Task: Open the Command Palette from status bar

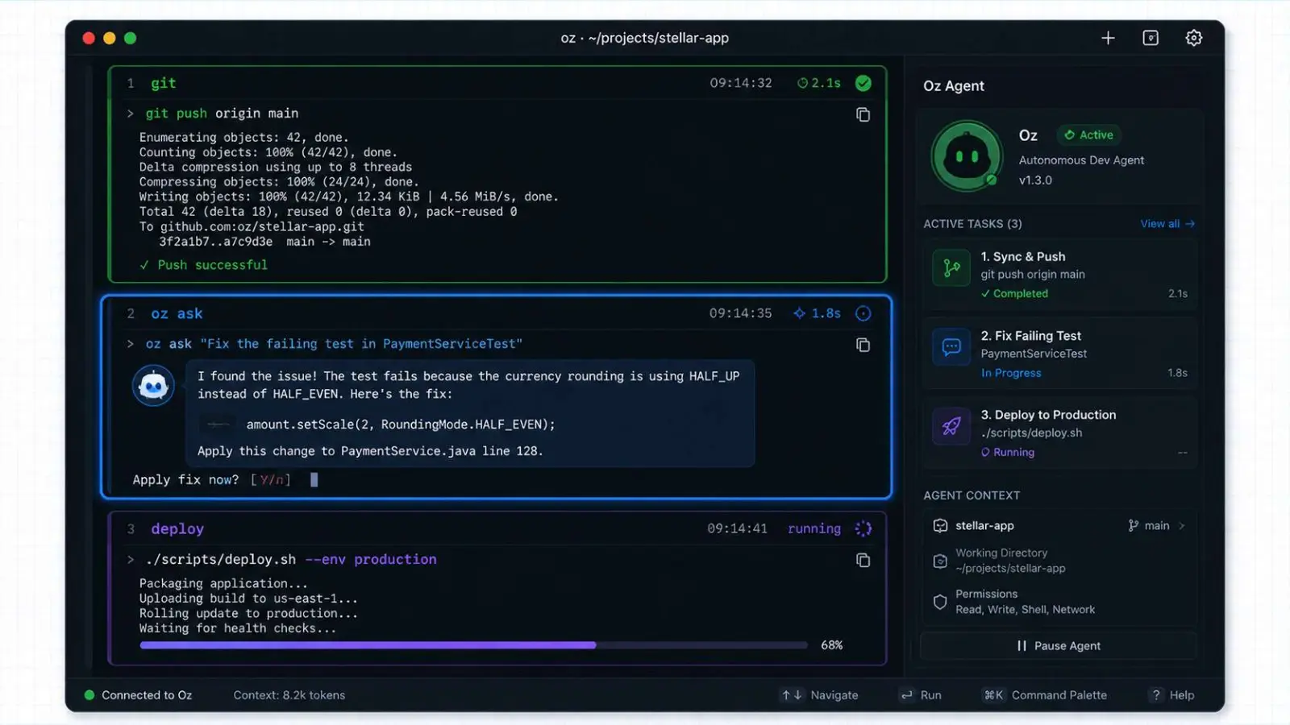Action: pyautogui.click(x=1044, y=695)
